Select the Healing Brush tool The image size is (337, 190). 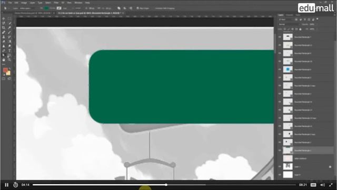coord(4,32)
